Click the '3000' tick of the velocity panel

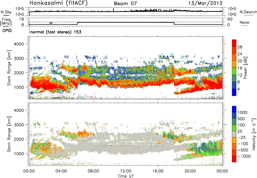(x=19, y=125)
